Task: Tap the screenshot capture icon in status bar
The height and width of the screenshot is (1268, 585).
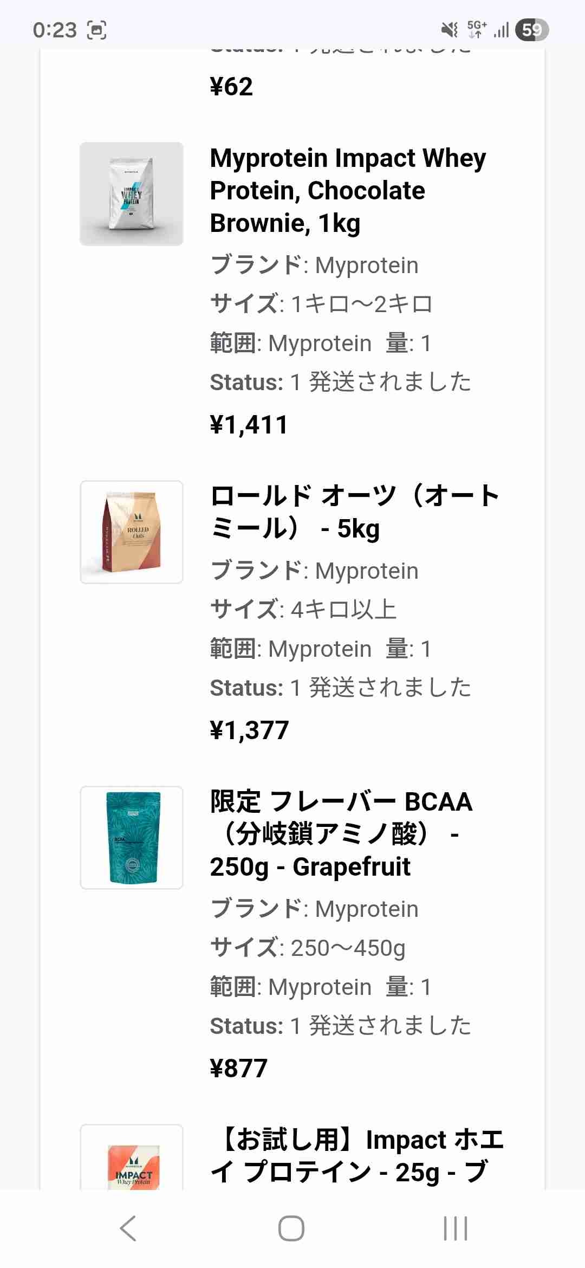Action: click(x=97, y=30)
